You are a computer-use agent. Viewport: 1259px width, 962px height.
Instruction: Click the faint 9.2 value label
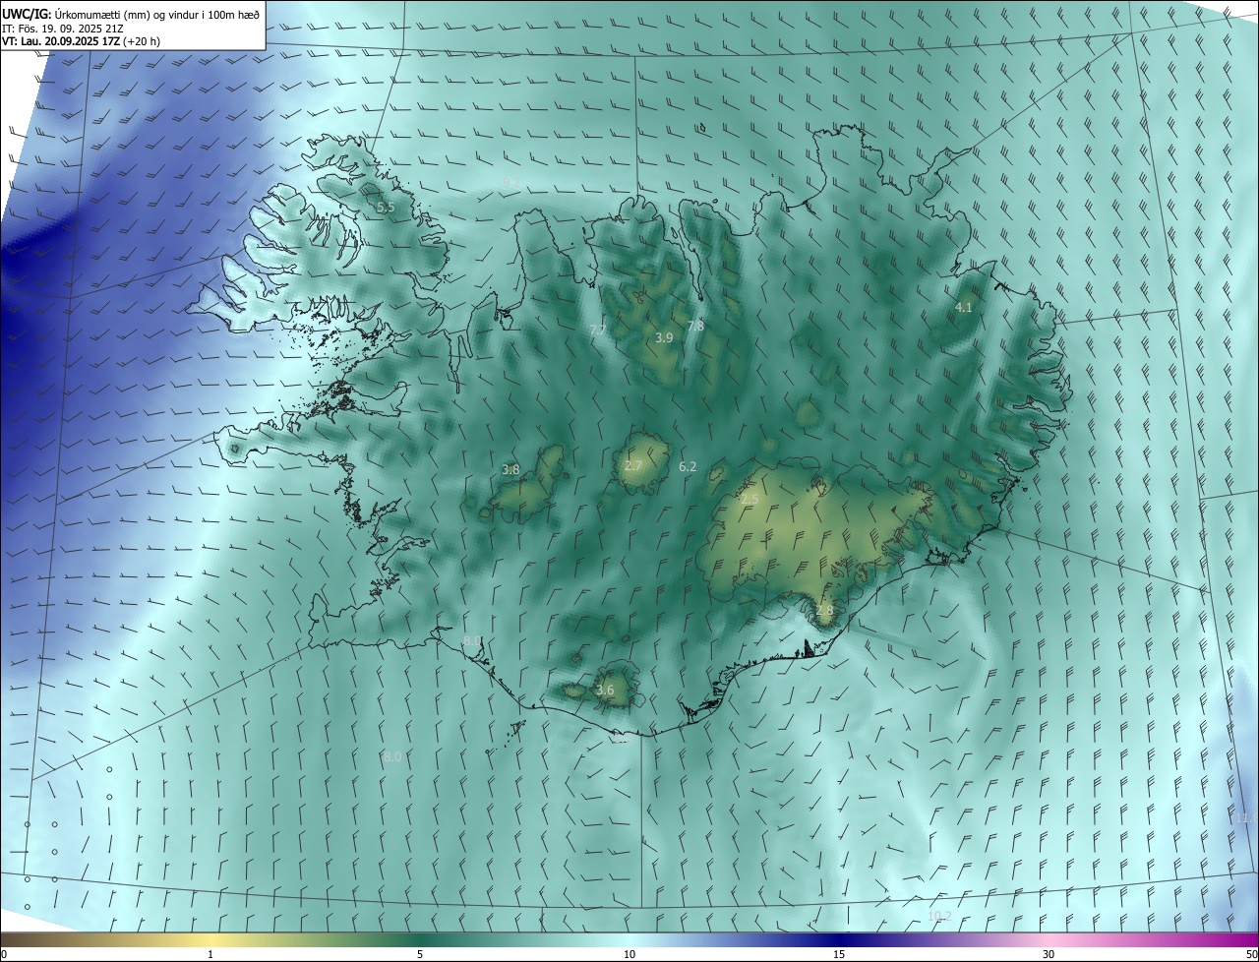pos(510,183)
